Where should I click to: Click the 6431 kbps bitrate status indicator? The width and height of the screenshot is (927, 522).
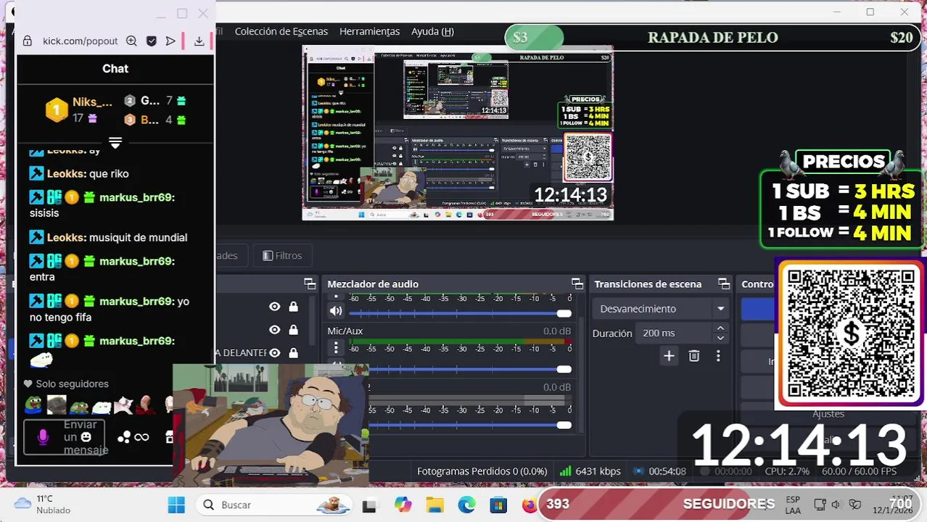(590, 471)
